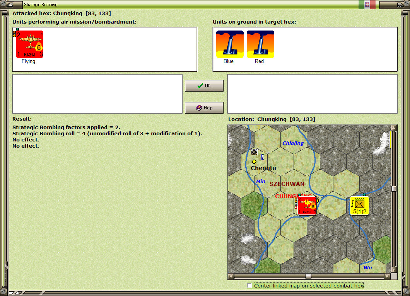Click the map vertical scrollbar up arrow
410x296 pixels.
394,128
